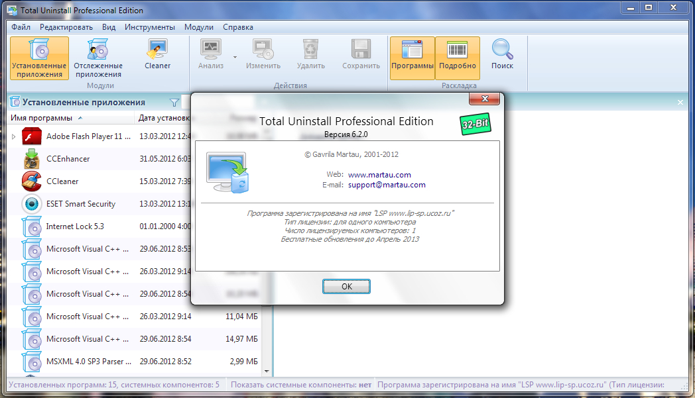
Task: Click 'Бесплатные обновления до Апрель 2013' text
Action: pos(349,239)
